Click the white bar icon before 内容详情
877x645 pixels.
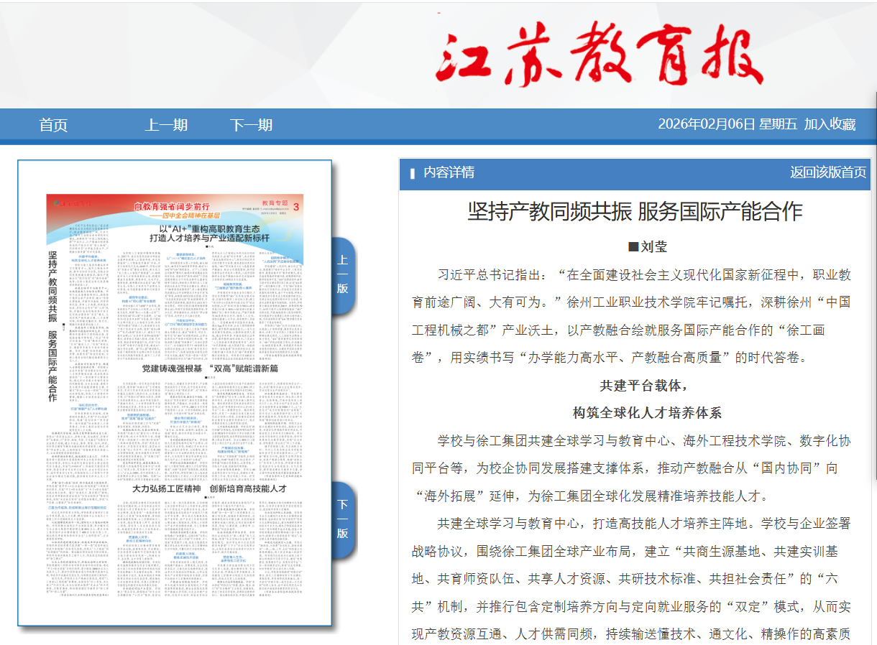[x=412, y=173]
